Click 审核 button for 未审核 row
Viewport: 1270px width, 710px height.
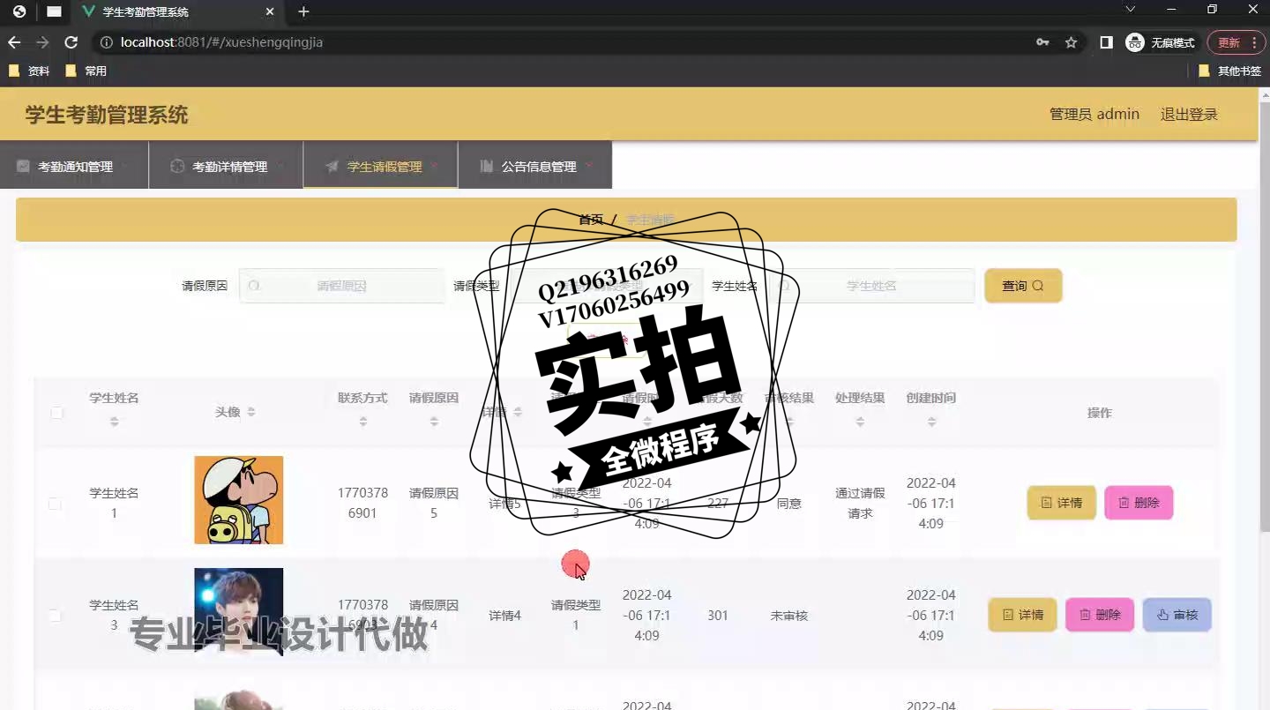click(x=1177, y=615)
